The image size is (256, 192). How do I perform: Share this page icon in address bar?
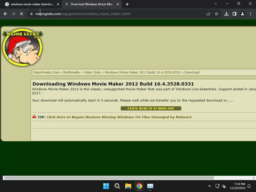point(208,14)
